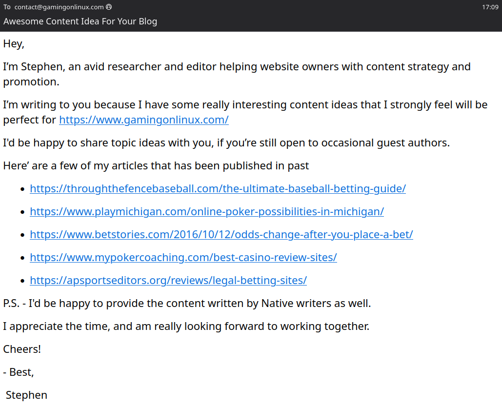The image size is (502, 409).
Task: Open the playmichigan.com online poker link
Action: (x=207, y=211)
